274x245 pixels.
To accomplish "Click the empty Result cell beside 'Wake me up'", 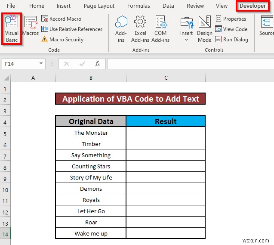I will pos(166,233).
